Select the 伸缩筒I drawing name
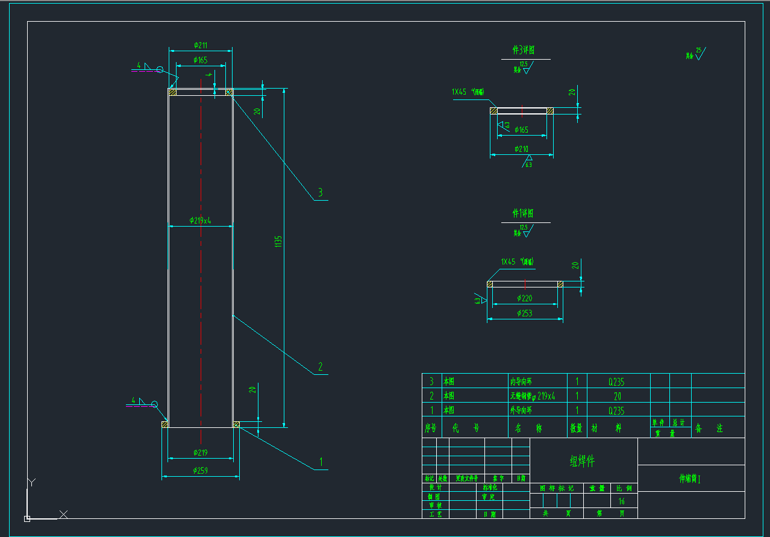The height and width of the screenshot is (537, 770). tap(690, 479)
